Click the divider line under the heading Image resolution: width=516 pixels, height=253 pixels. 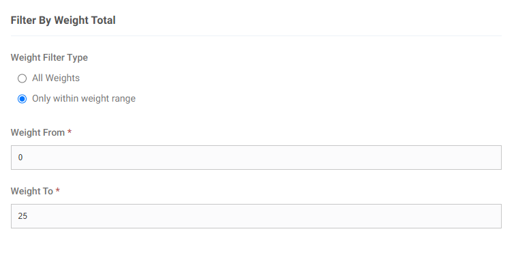[256, 35]
